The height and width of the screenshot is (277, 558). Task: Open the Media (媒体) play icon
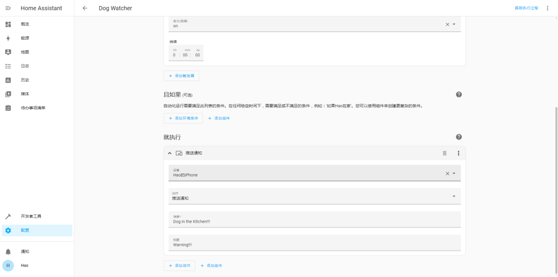click(x=8, y=94)
